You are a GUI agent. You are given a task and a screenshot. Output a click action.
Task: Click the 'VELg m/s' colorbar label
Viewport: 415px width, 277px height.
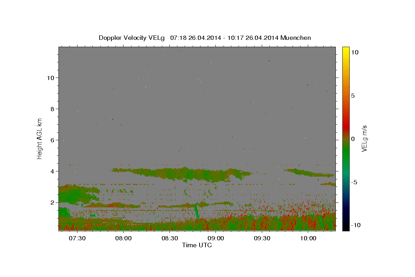coord(364,138)
